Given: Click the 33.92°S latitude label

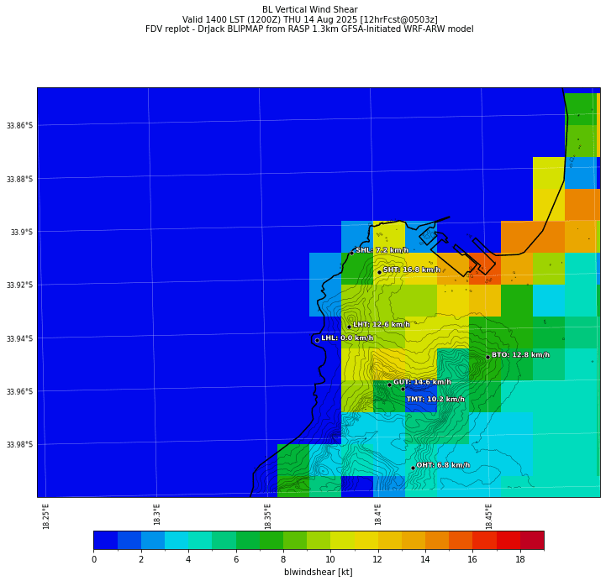Looking at the screenshot, I should [19, 285].
